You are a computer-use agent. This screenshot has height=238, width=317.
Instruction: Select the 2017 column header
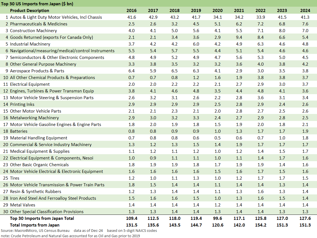coord(153,11)
